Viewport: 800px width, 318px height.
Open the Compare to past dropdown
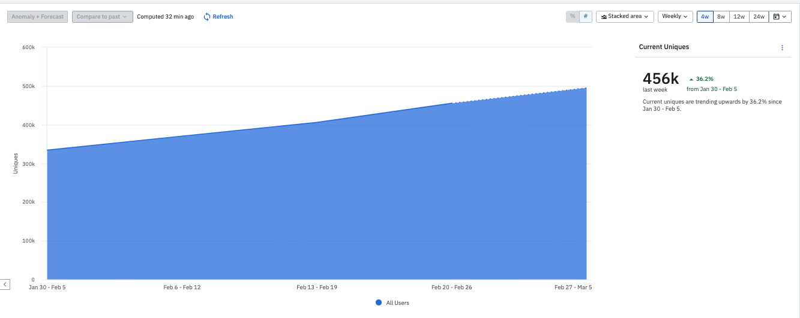(102, 17)
